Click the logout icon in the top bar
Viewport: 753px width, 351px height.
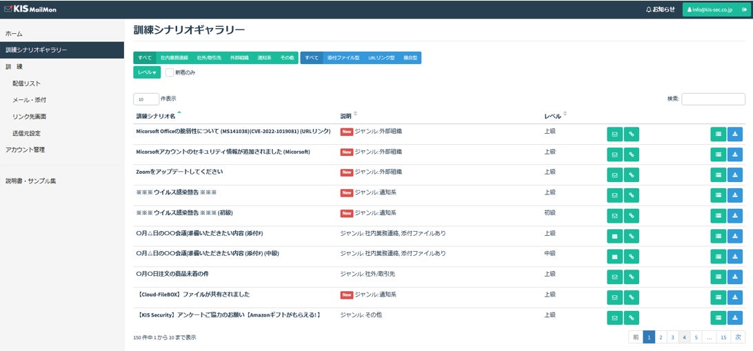tap(743, 10)
